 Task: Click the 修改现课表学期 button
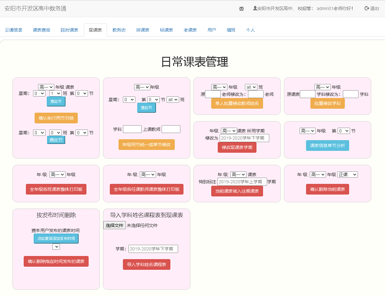tap(237, 147)
